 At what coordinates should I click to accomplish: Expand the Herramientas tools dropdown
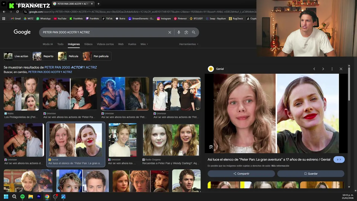click(189, 44)
